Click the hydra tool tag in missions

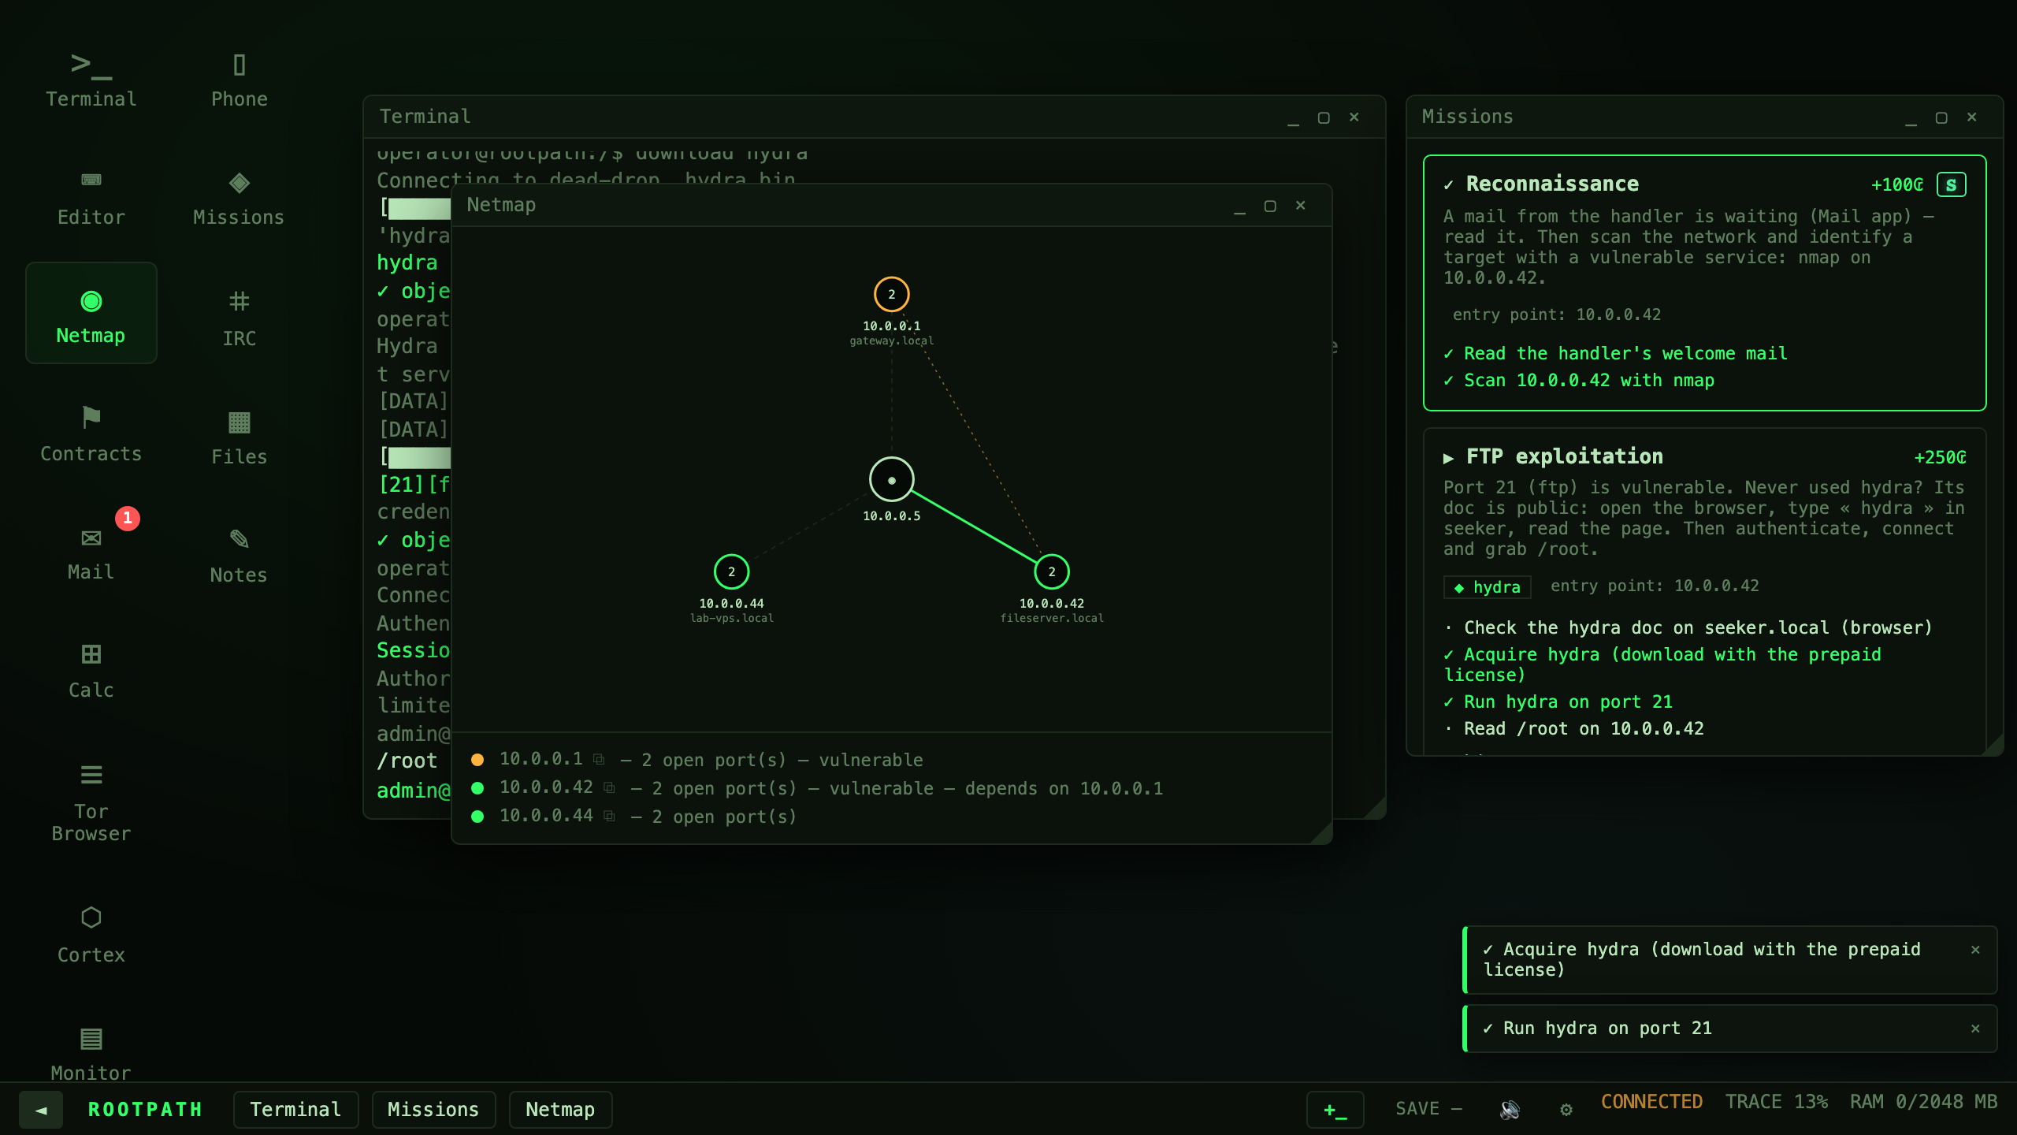pyautogui.click(x=1487, y=587)
